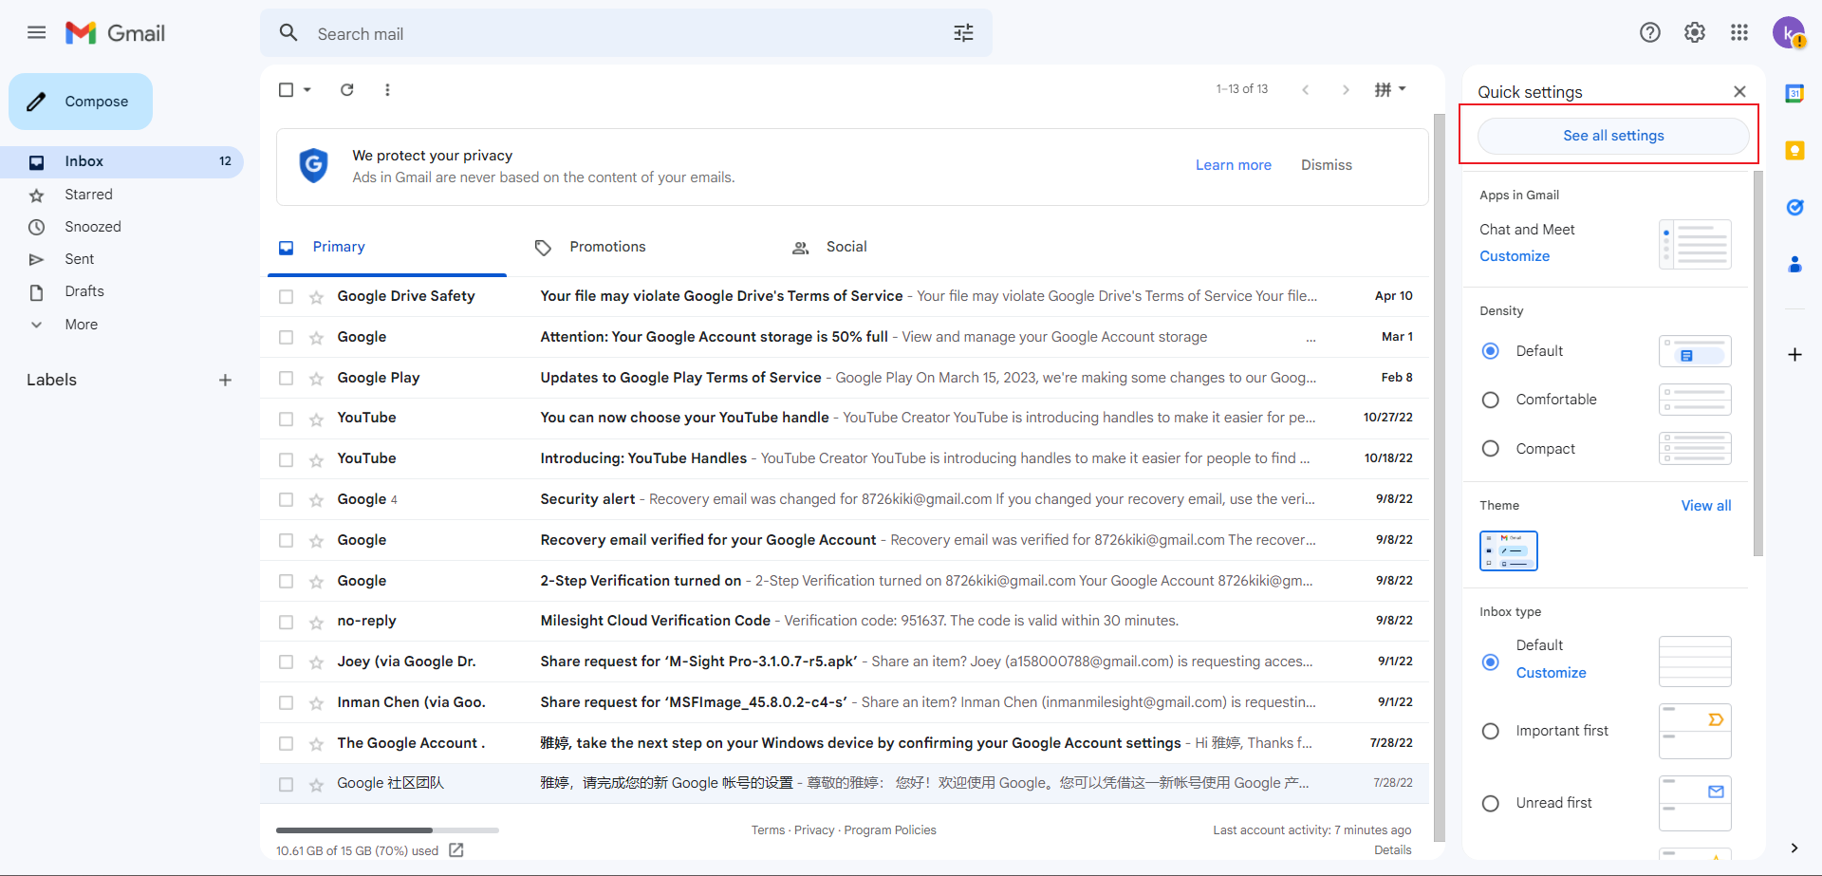The width and height of the screenshot is (1822, 876).
Task: Show search options filter icon
Action: (963, 33)
